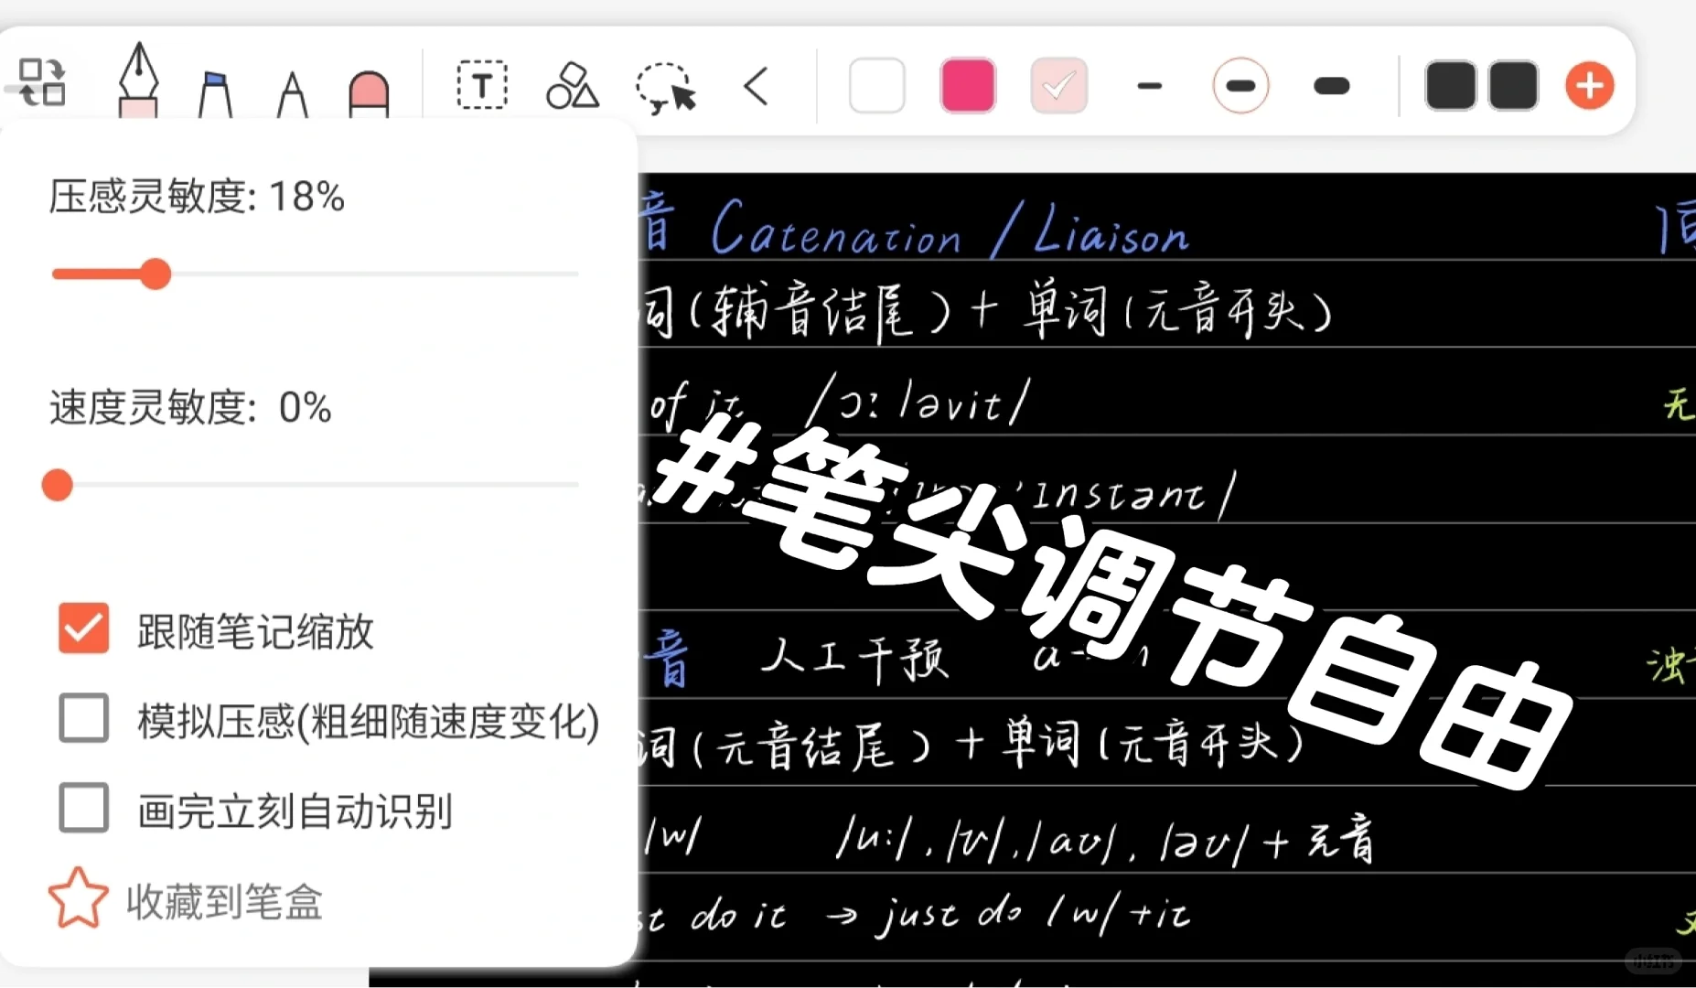The width and height of the screenshot is (1696, 988).
Task: Enable 模拟压感 simulated pressure option
Action: click(x=83, y=719)
